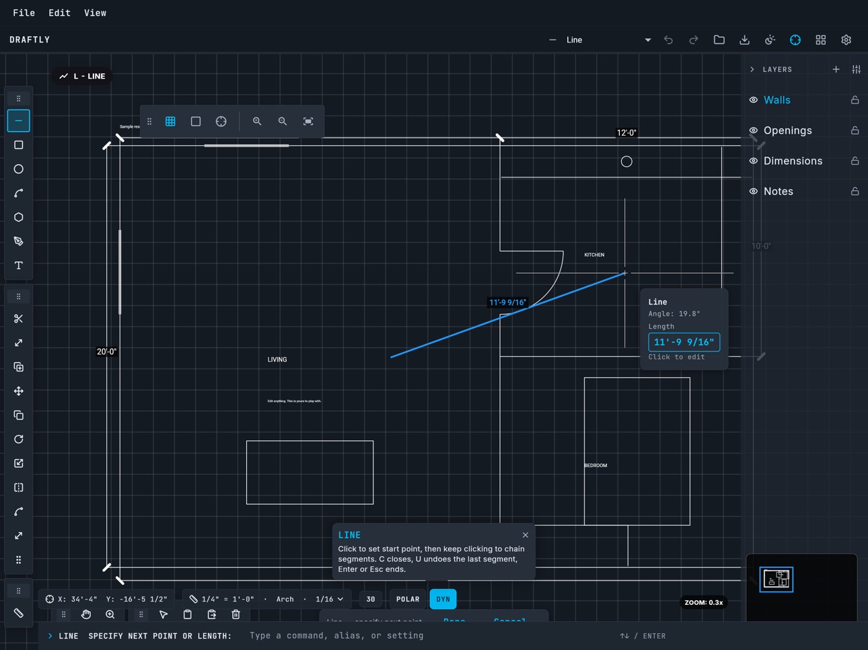Select the Polygon hexagon tool

click(x=19, y=217)
